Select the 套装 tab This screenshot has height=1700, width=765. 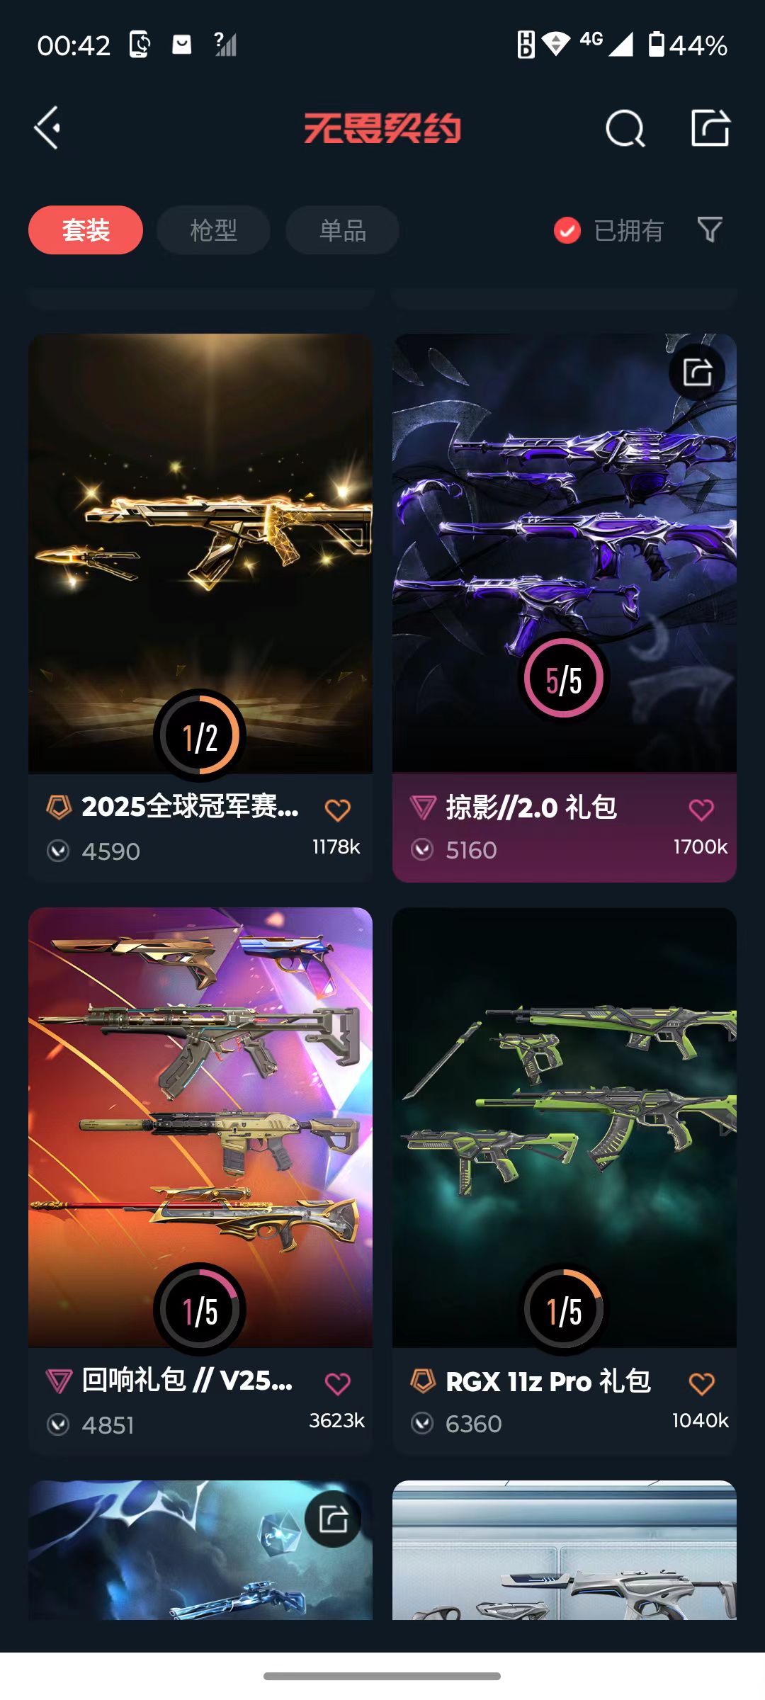click(x=86, y=230)
